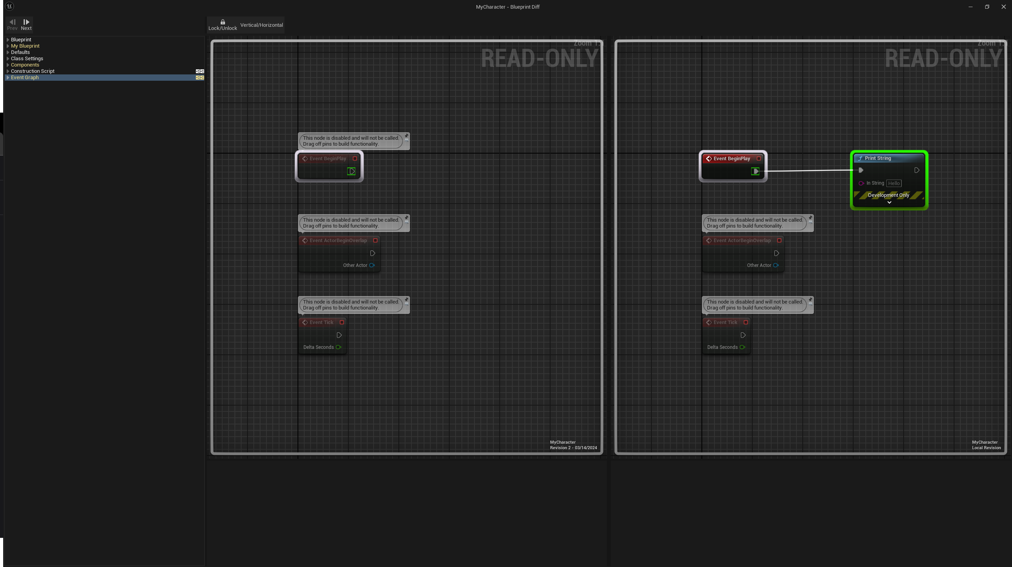Click ActorBeginOverlap exec pin in right graph

(776, 253)
